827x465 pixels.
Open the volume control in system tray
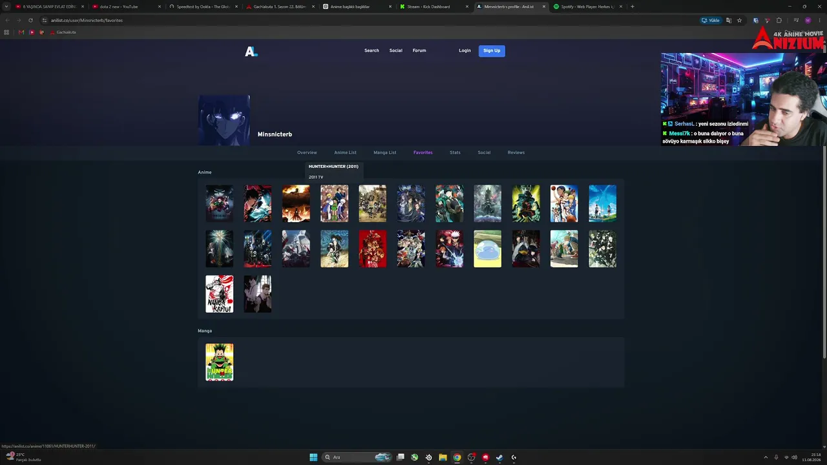click(x=794, y=457)
